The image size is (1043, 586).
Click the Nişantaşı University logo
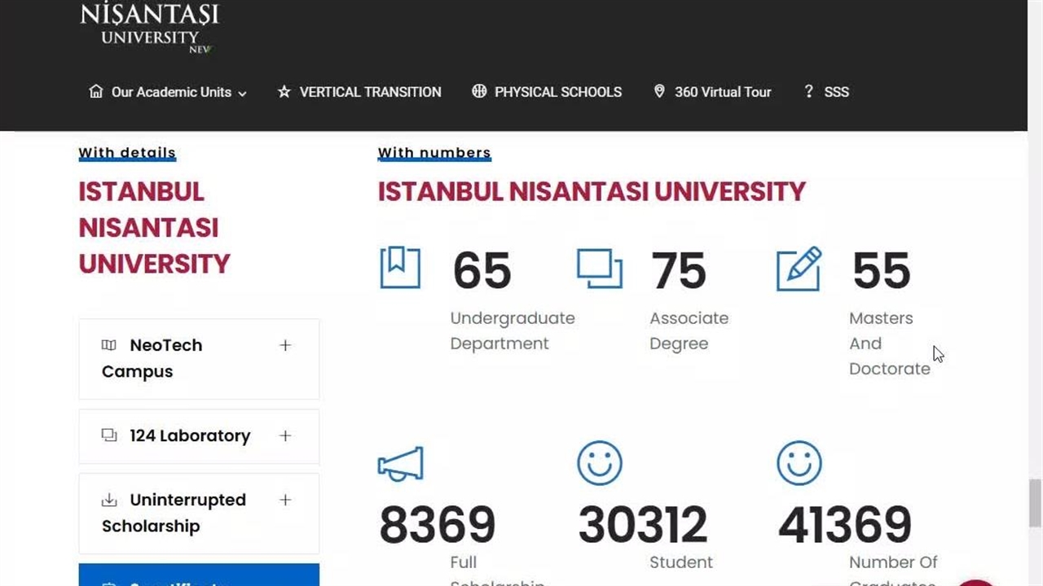click(x=149, y=27)
